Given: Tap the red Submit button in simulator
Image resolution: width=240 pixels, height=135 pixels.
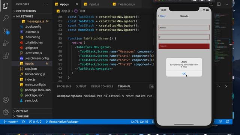Looking at the screenshot, I should [x=184, y=46].
